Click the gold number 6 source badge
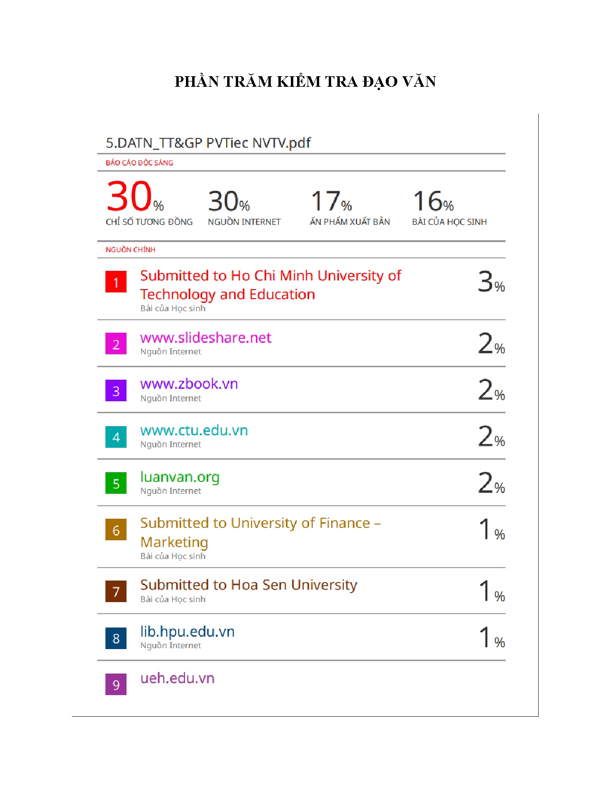The width and height of the screenshot is (611, 791). [x=116, y=530]
